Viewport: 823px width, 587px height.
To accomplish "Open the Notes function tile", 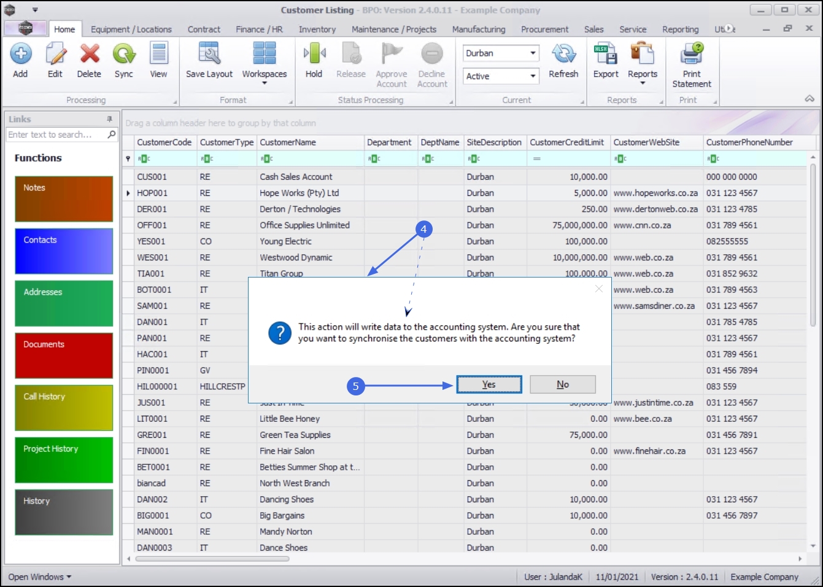I will [64, 199].
